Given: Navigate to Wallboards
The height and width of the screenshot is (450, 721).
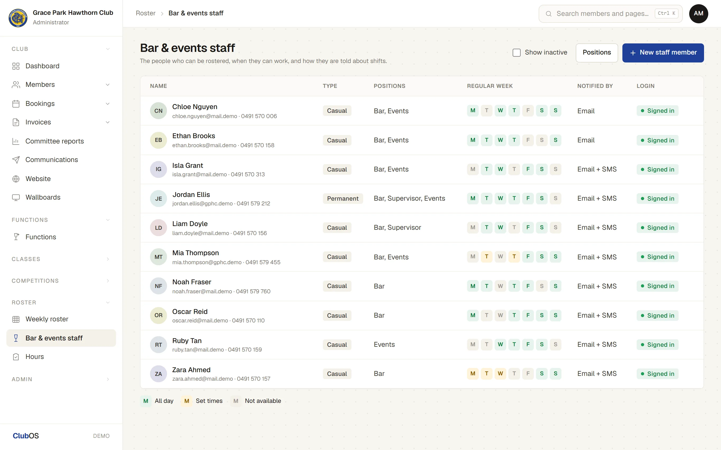Looking at the screenshot, I should [x=61, y=198].
